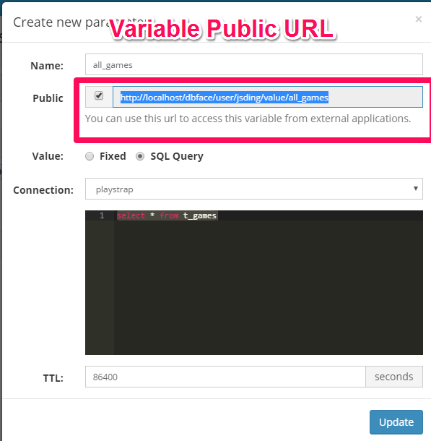Viewport: 431px width, 441px height.
Task: Click empty area of the SQL editor
Action: [268, 287]
